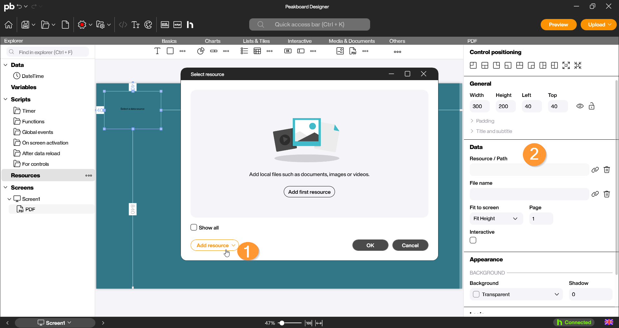Open the Add resource dropdown
Viewport: 619px width, 328px height.
click(x=215, y=245)
